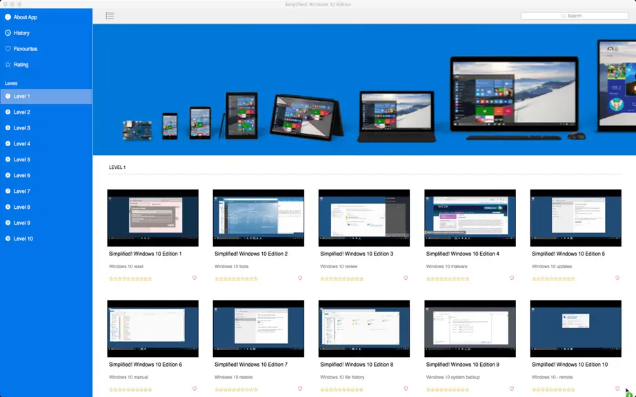Image resolution: width=636 pixels, height=397 pixels.
Task: Select Level 7 in the sidebar
Action: coord(46,191)
